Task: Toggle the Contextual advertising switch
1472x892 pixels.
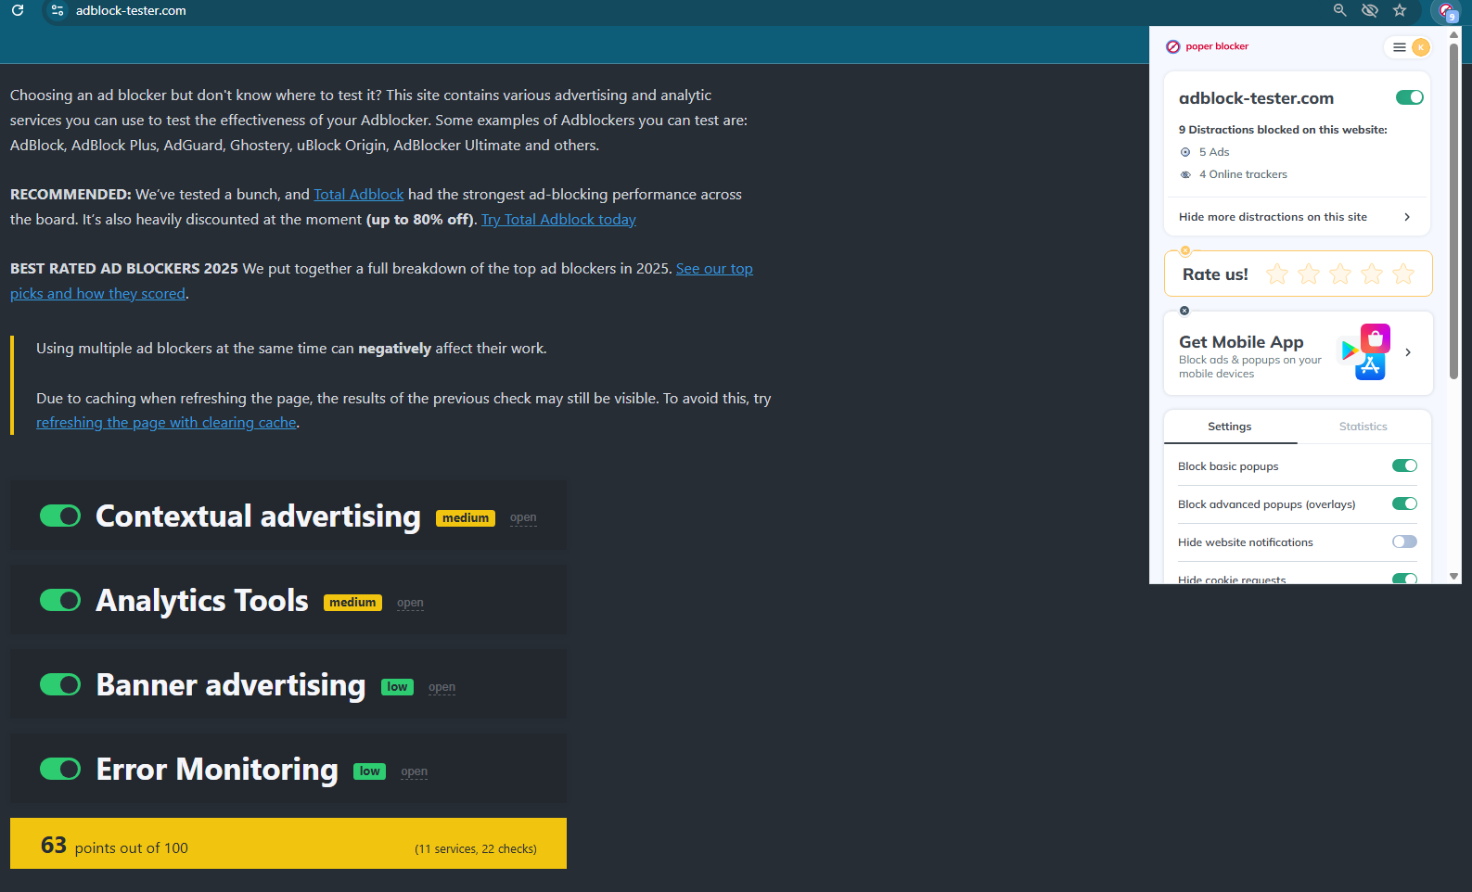Action: [x=60, y=516]
